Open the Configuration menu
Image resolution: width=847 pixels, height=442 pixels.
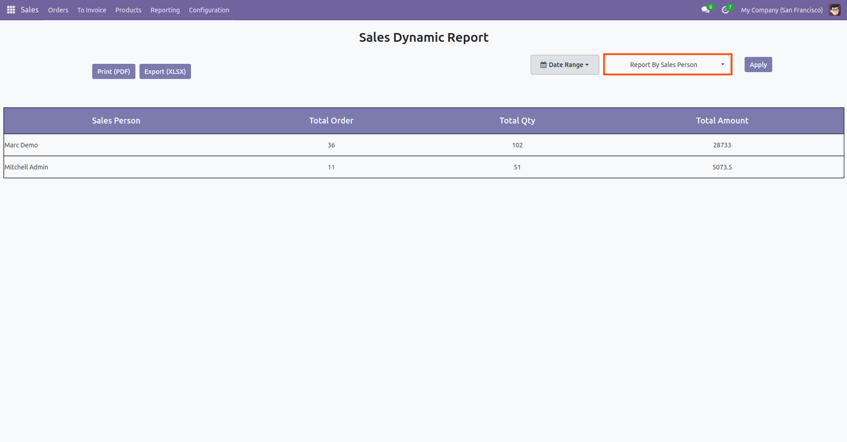(x=209, y=10)
